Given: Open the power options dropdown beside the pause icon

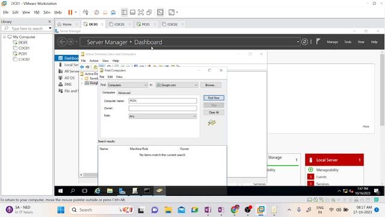Looking at the screenshot, I should (x=76, y=12).
